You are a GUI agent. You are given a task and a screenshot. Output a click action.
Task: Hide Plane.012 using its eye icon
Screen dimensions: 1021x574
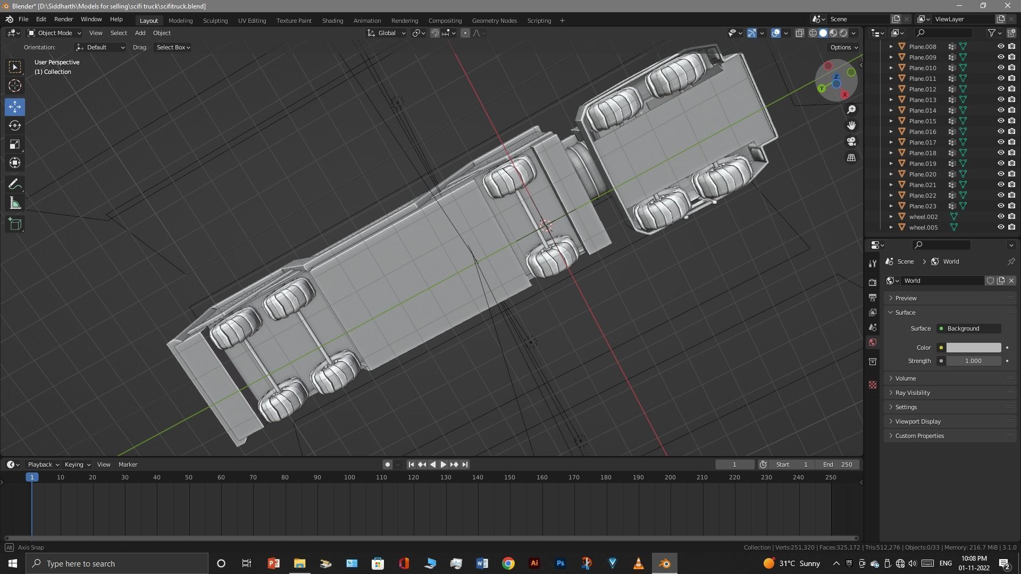tap(1000, 89)
